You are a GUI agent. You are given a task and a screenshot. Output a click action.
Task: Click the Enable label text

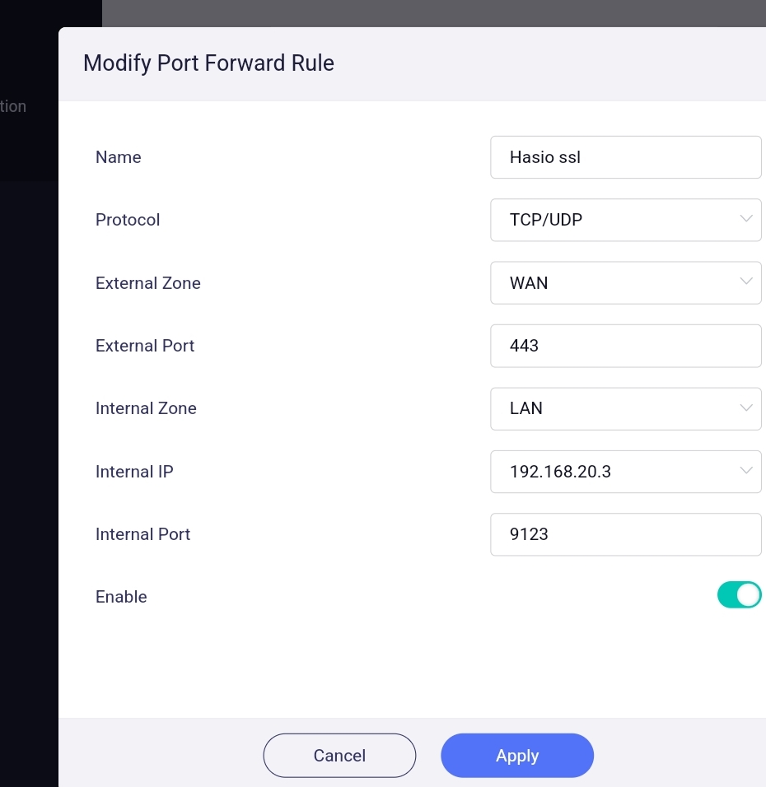click(x=121, y=597)
